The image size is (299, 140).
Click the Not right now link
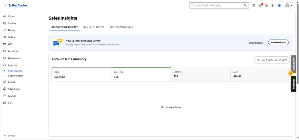(x=256, y=42)
